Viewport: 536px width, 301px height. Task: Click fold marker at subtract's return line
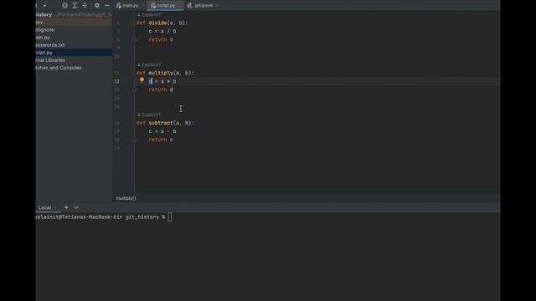click(x=135, y=140)
